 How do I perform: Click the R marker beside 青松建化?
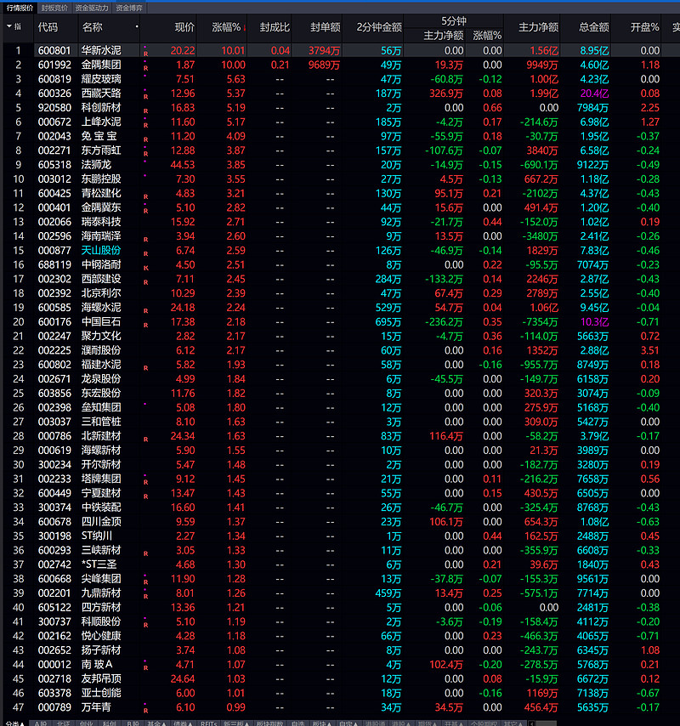[146, 196]
